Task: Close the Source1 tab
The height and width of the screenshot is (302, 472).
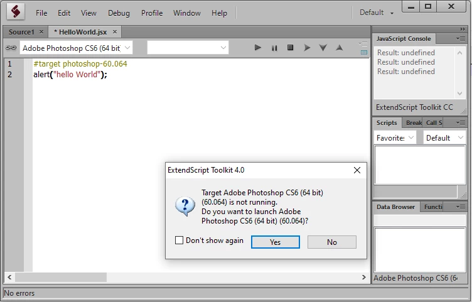Action: click(x=41, y=31)
